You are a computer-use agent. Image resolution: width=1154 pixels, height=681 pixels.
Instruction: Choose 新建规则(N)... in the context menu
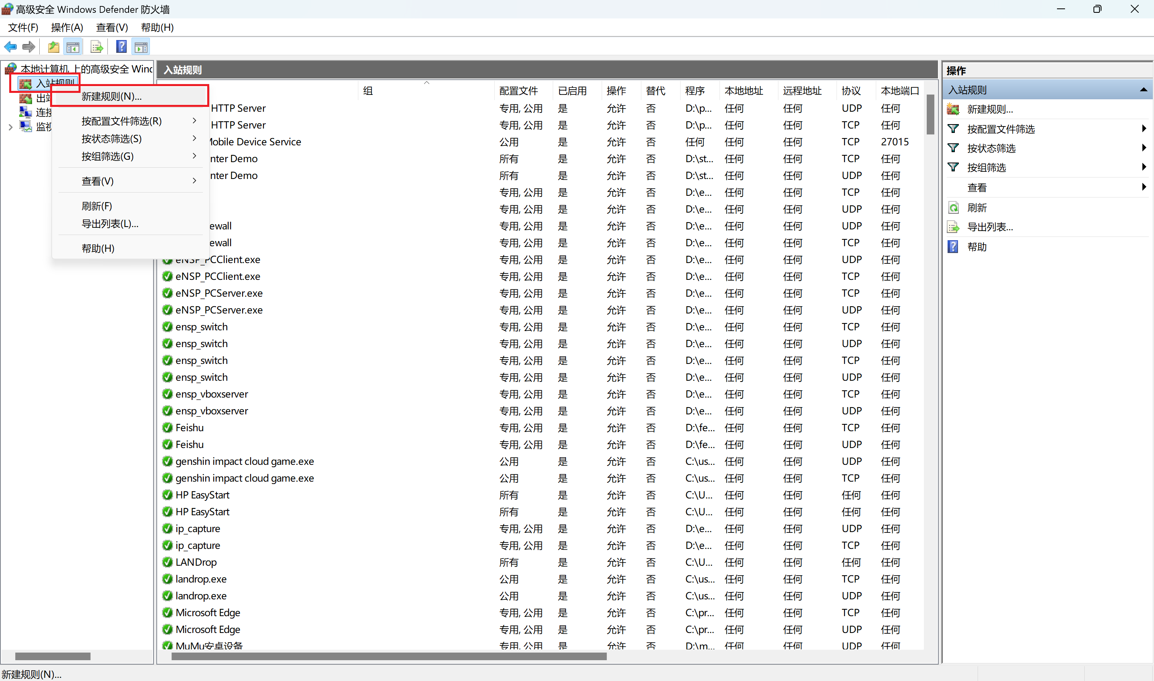click(112, 96)
